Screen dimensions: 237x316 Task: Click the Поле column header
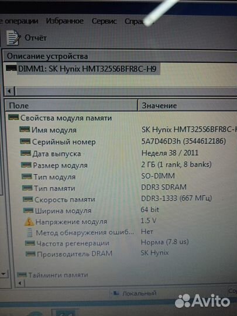tap(71, 105)
